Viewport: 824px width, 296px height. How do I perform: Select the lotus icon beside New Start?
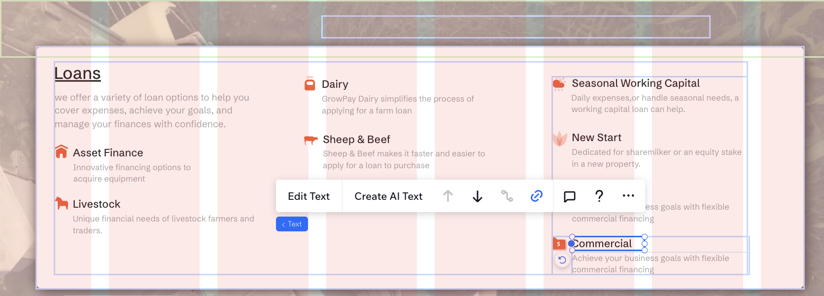click(x=559, y=139)
